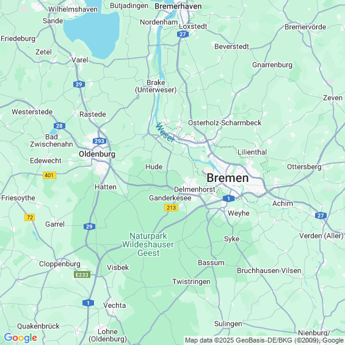The width and height of the screenshot is (345, 345).
Task: Click the A1 shield south of Bremen
Action: tap(228, 198)
